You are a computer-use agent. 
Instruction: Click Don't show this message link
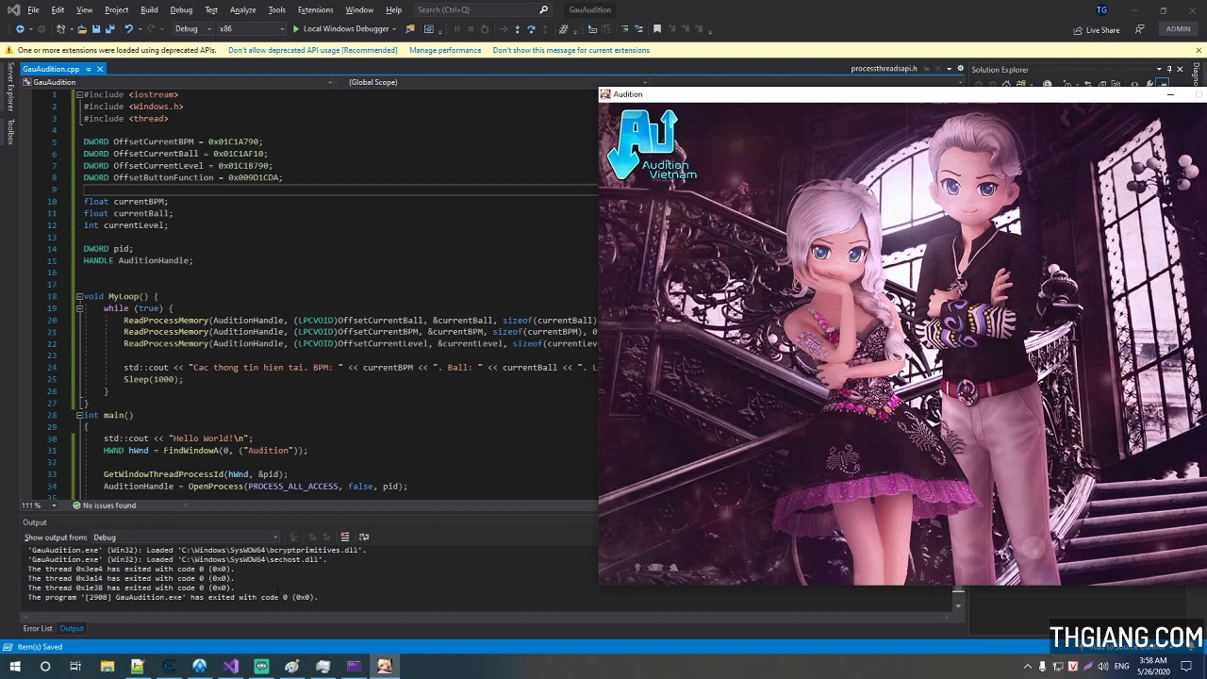pyautogui.click(x=570, y=50)
